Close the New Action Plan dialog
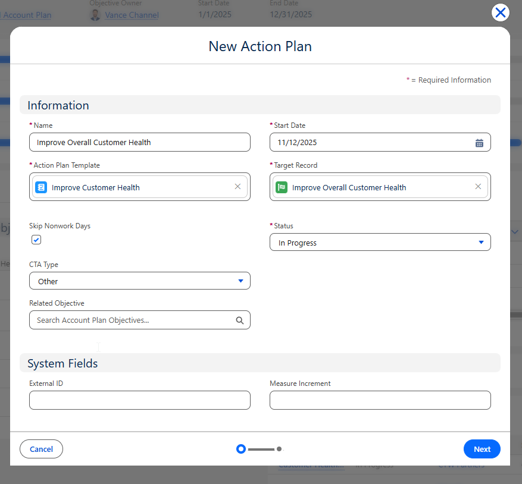 (501, 12)
